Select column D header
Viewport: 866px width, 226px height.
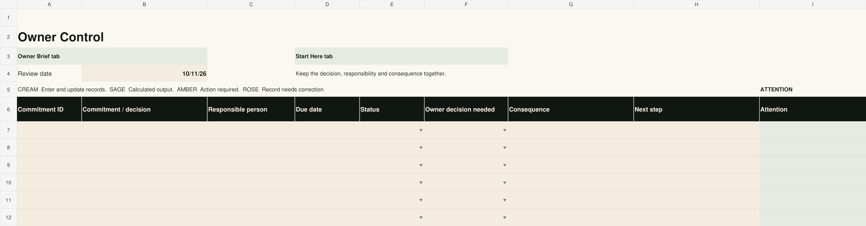[x=327, y=4]
